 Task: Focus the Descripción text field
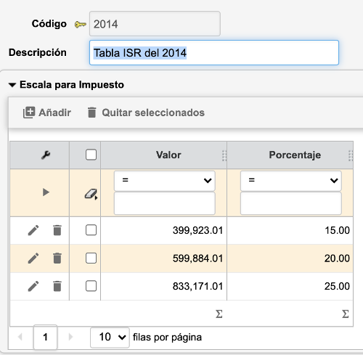click(214, 53)
